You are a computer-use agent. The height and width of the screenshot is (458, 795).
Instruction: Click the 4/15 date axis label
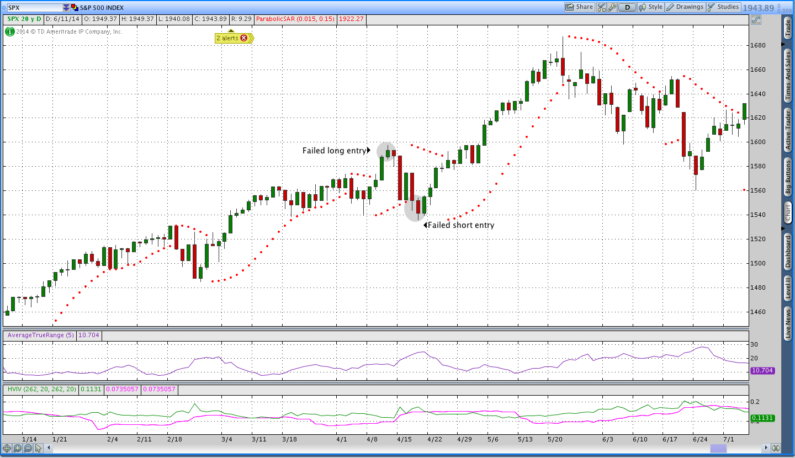(x=404, y=439)
